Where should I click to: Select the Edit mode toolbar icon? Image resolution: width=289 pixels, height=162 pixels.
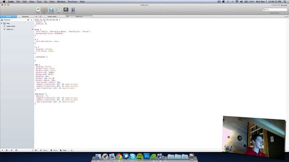point(44,10)
